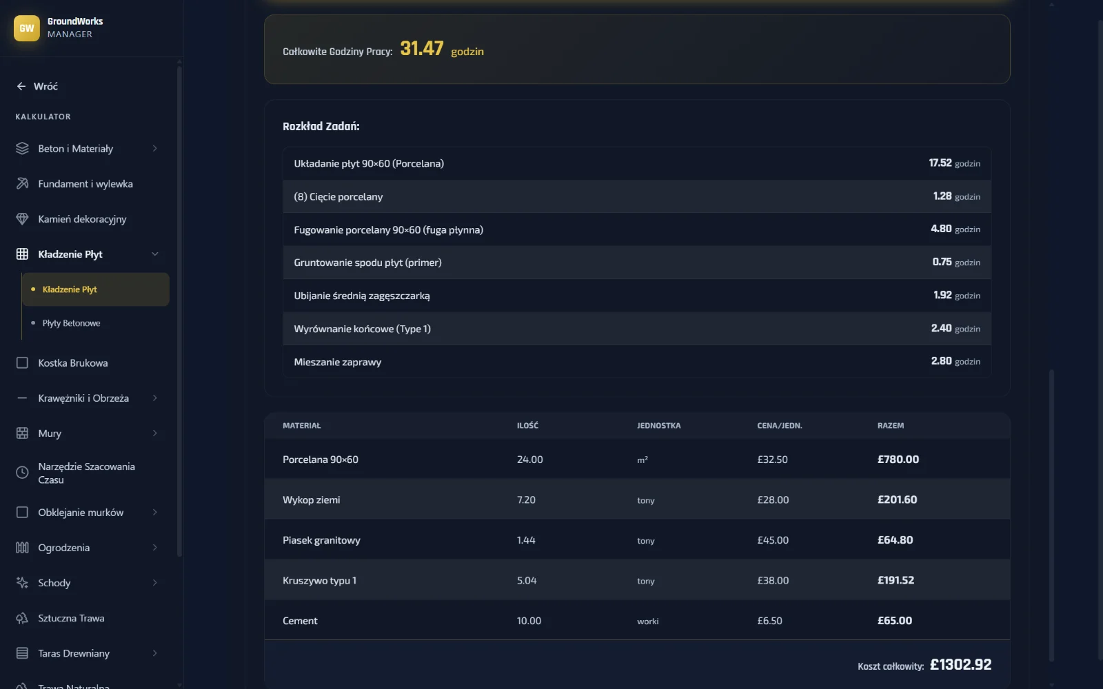Click the Kruszywo typu 1 material name

coord(319,580)
